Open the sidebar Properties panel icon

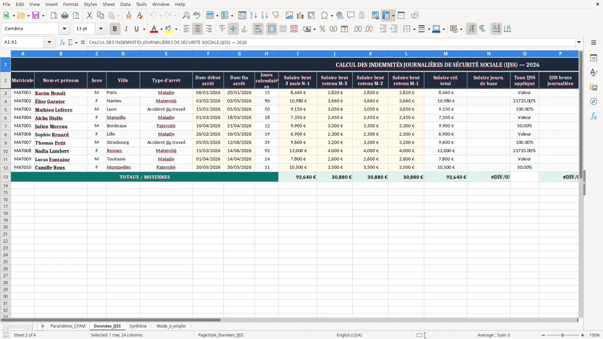point(593,58)
